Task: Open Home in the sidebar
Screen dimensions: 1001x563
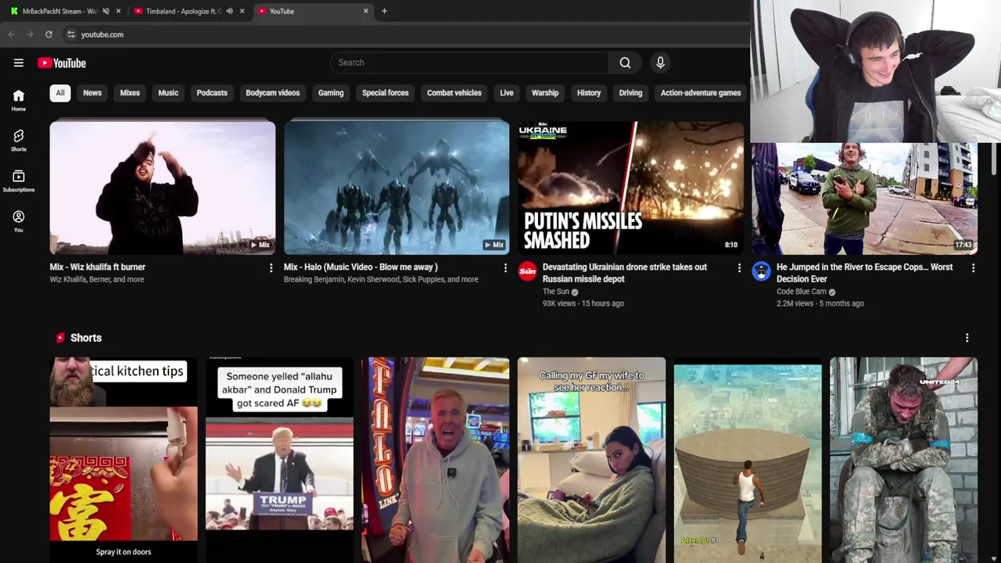Action: 19,99
